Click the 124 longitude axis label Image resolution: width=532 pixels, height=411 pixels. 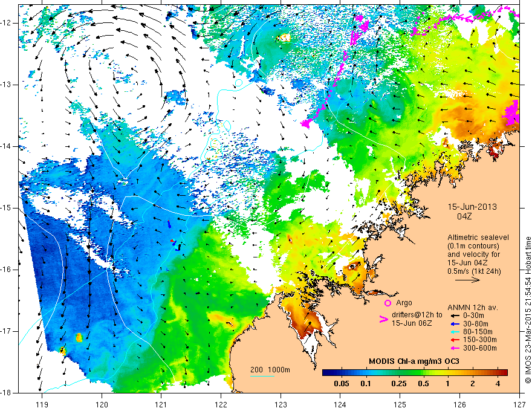tap(340, 404)
